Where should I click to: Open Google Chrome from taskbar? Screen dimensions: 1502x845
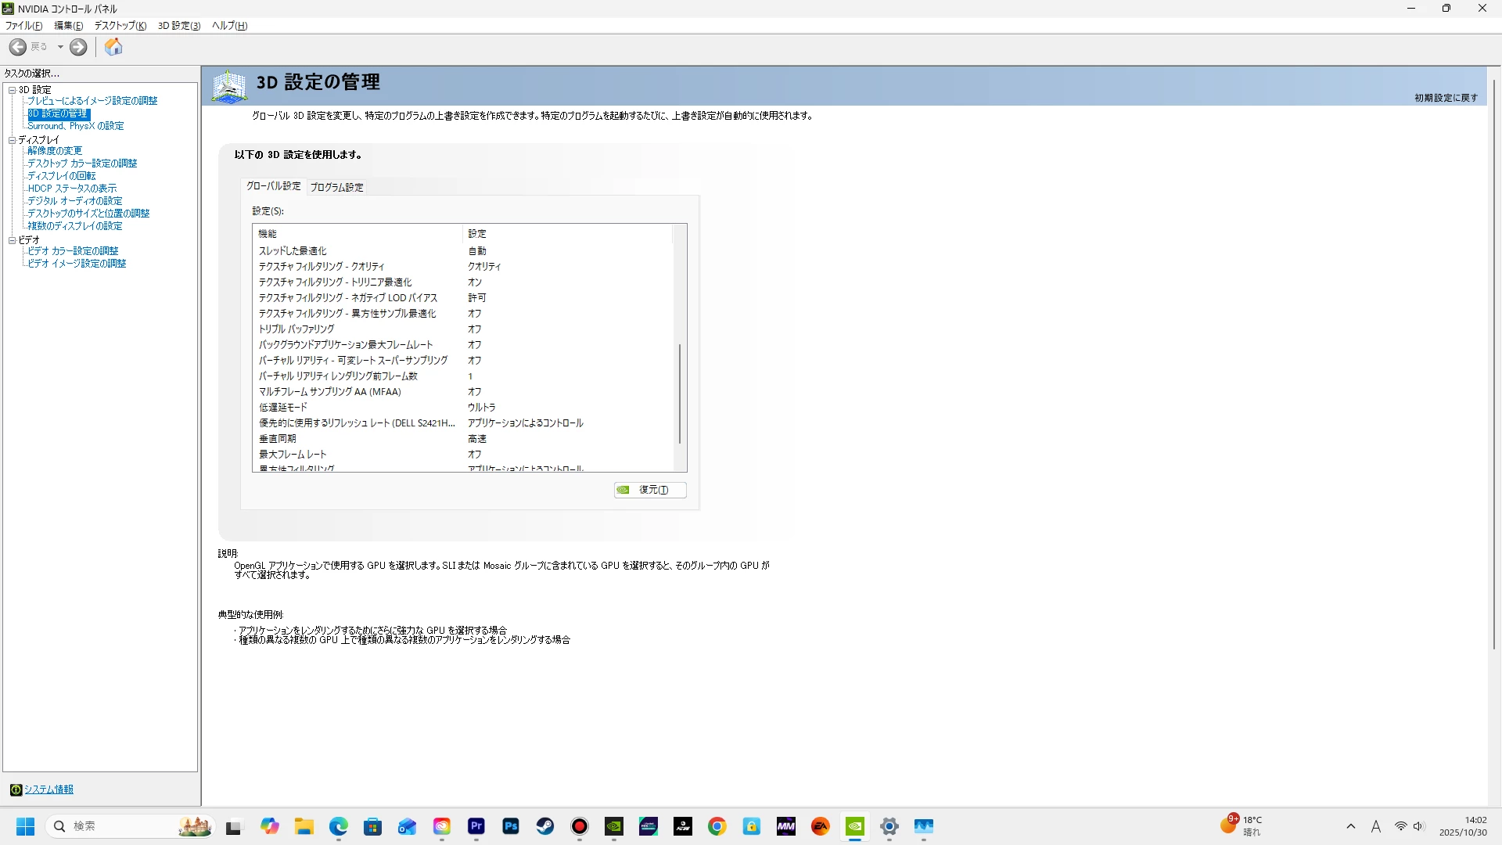click(717, 826)
